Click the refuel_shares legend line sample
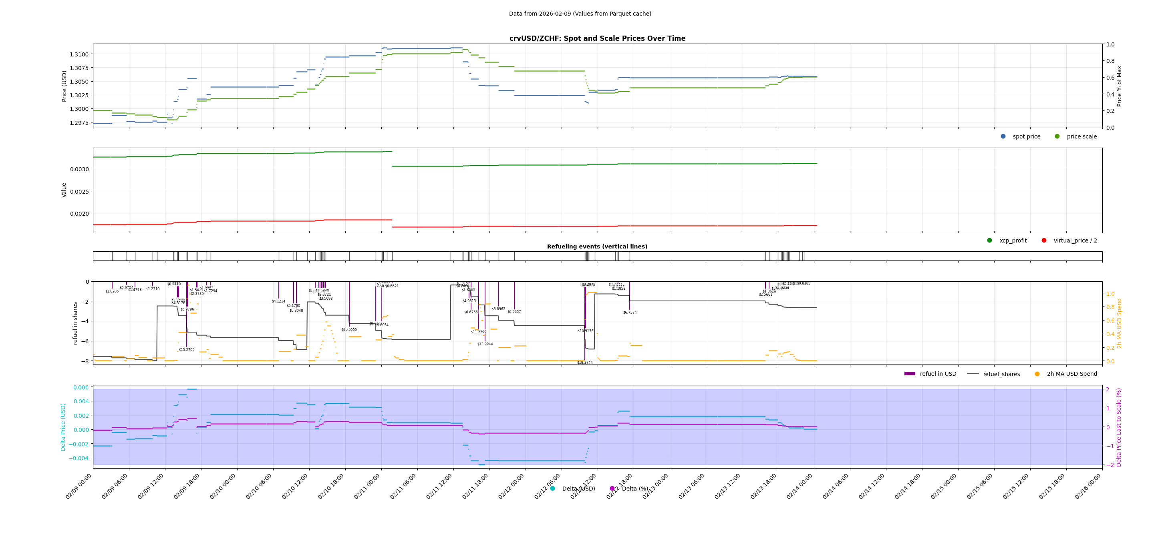This screenshot has height=551, width=1160. click(973, 374)
